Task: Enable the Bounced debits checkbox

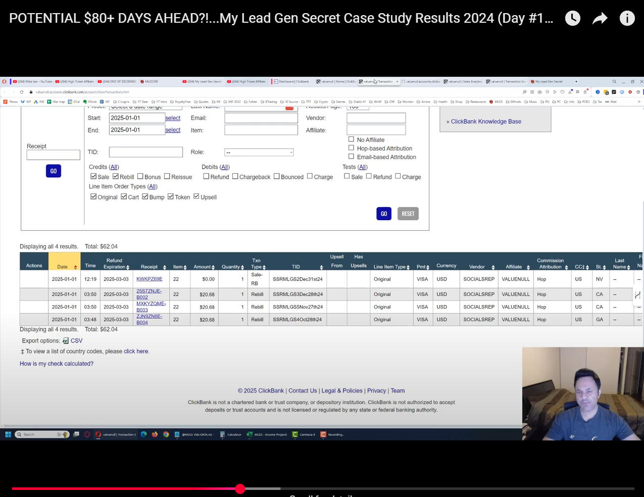Action: click(276, 176)
